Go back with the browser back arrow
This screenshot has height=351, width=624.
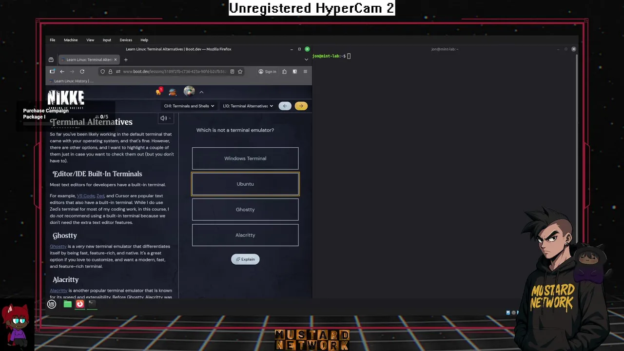(x=62, y=72)
